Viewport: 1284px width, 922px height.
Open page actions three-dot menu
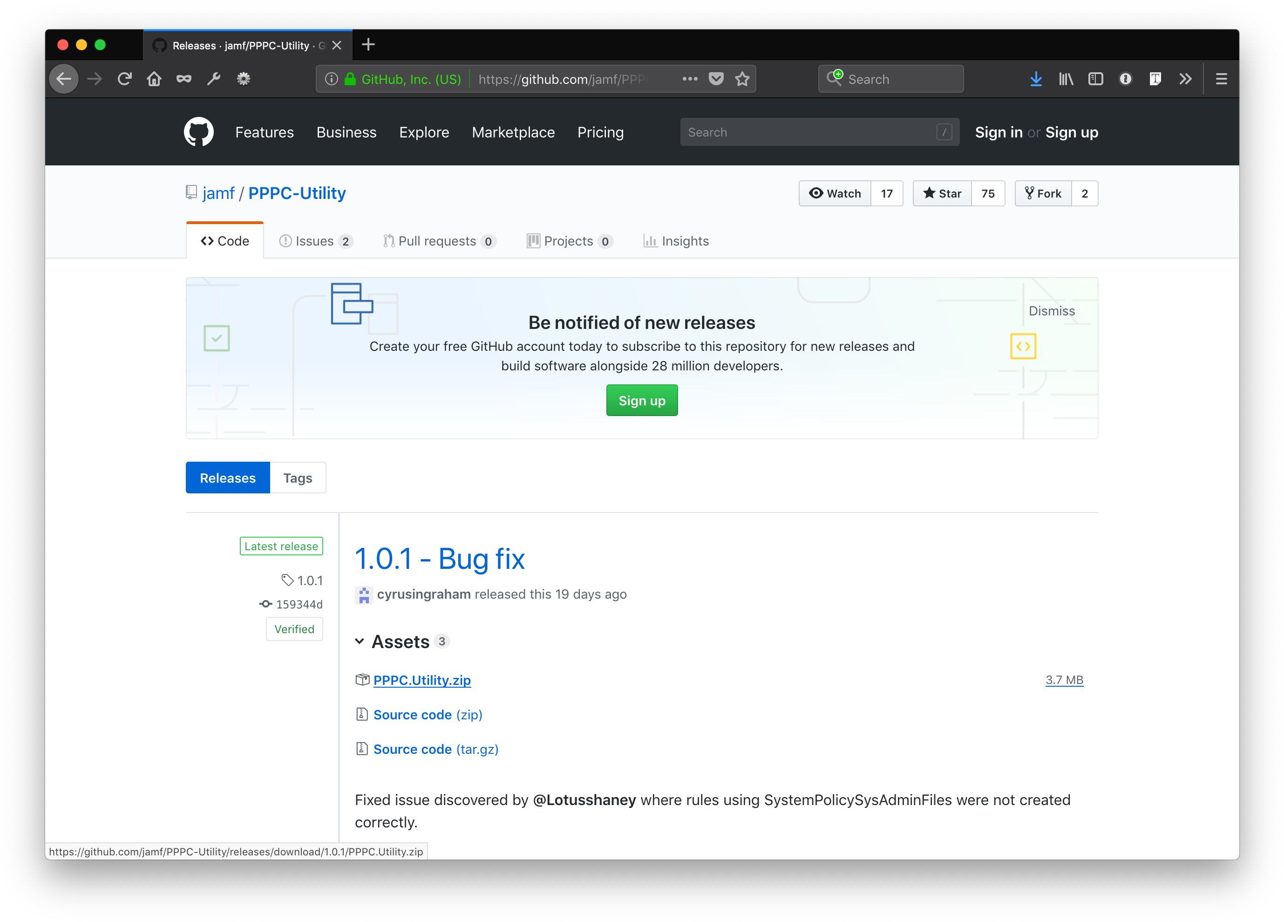[690, 79]
